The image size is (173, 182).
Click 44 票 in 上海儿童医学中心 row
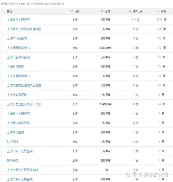pos(161,76)
